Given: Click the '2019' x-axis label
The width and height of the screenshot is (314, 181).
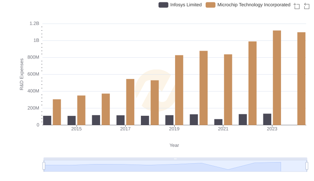Looking at the screenshot, I should 174,129.
